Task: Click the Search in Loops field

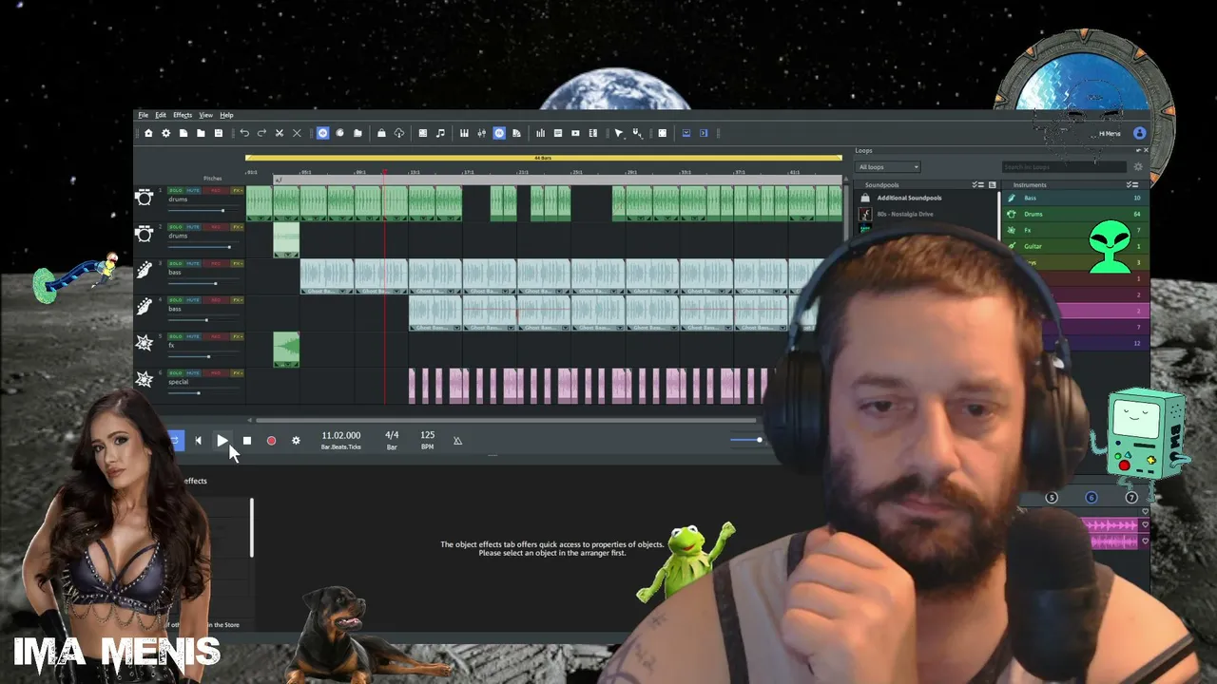Action: point(1064,167)
